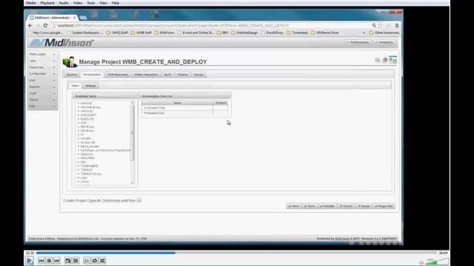Image resolution: width=474 pixels, height=266 pixels.
Task: Click the Chrome address bar
Action: (212, 26)
